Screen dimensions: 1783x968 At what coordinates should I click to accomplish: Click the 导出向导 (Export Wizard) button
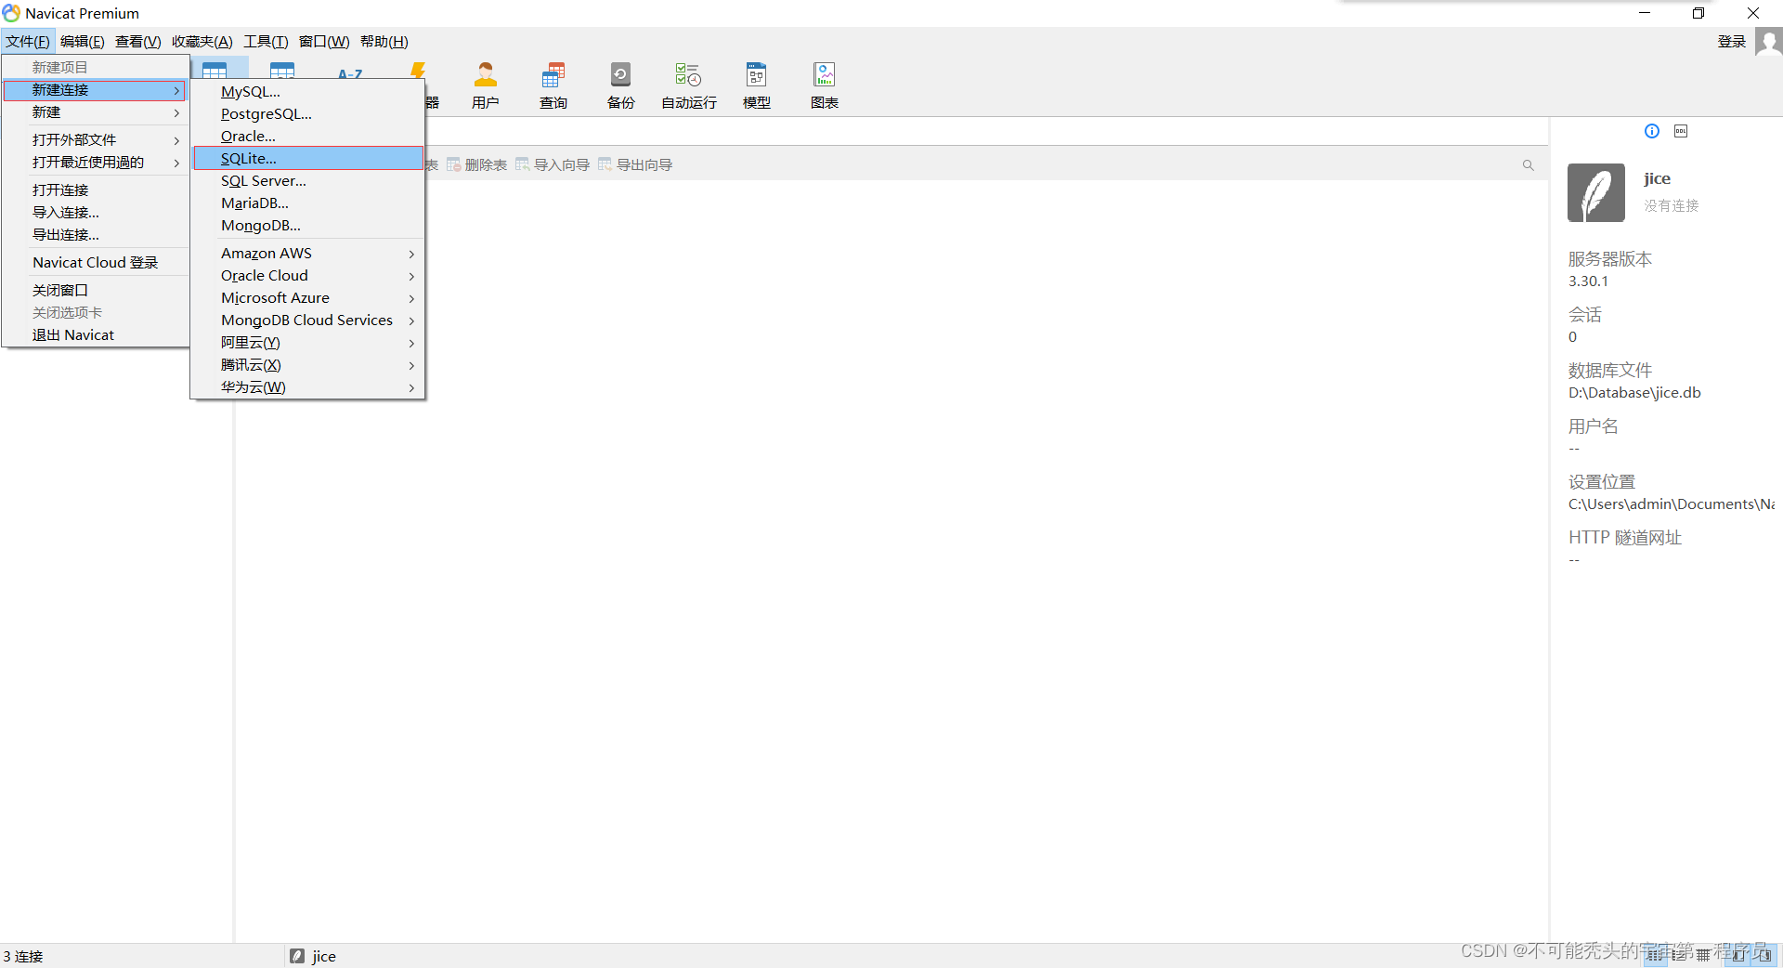point(635,164)
